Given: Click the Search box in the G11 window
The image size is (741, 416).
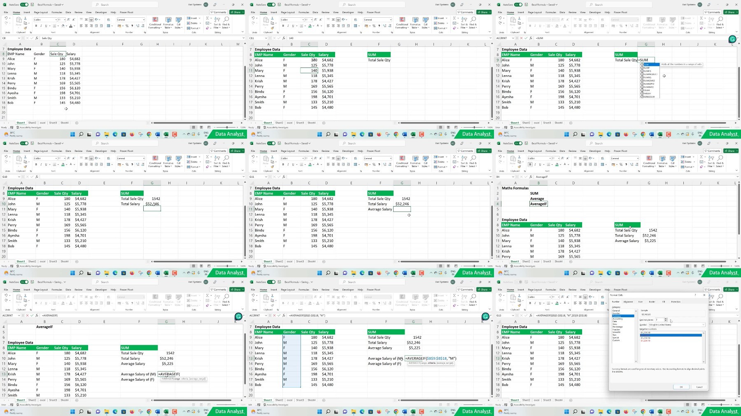Looking at the screenshot, I should [x=372, y=143].
